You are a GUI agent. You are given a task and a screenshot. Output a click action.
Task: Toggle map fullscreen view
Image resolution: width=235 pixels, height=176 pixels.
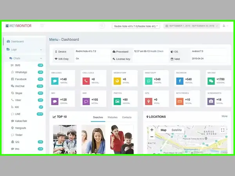223,130
